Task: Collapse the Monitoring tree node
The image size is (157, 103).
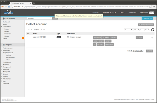Action: pyautogui.click(x=2, y=69)
